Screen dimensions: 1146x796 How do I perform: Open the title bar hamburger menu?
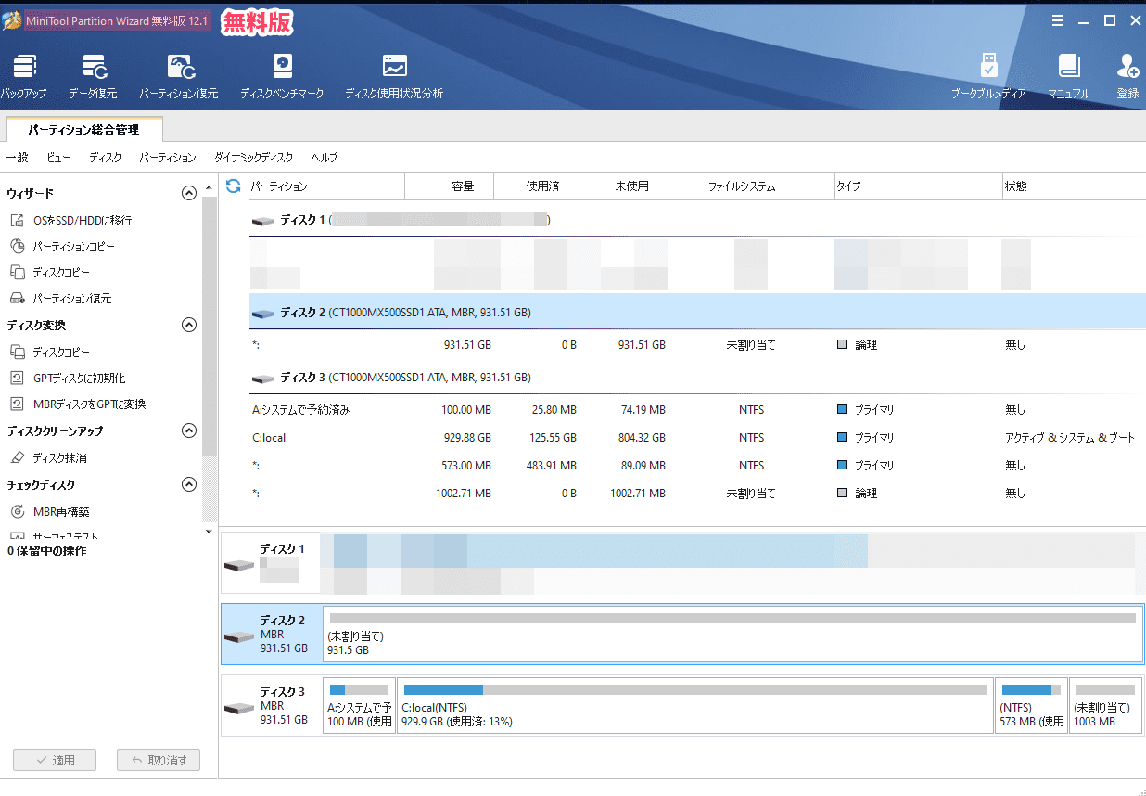(1058, 20)
